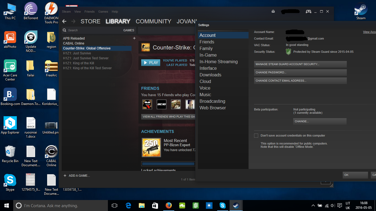This screenshot has height=211, width=376.
Task: Open File Explorer from taskbar
Action: point(142,206)
